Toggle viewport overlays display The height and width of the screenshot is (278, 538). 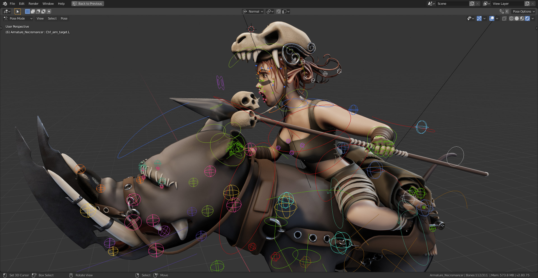[491, 18]
